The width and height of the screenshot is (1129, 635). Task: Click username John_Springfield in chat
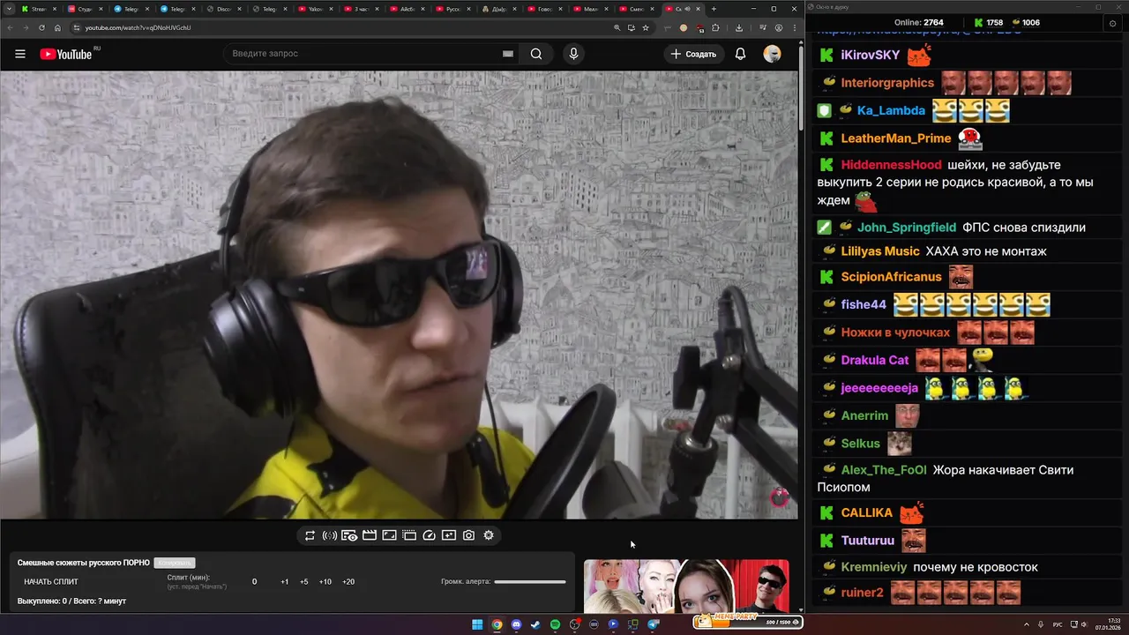906,228
